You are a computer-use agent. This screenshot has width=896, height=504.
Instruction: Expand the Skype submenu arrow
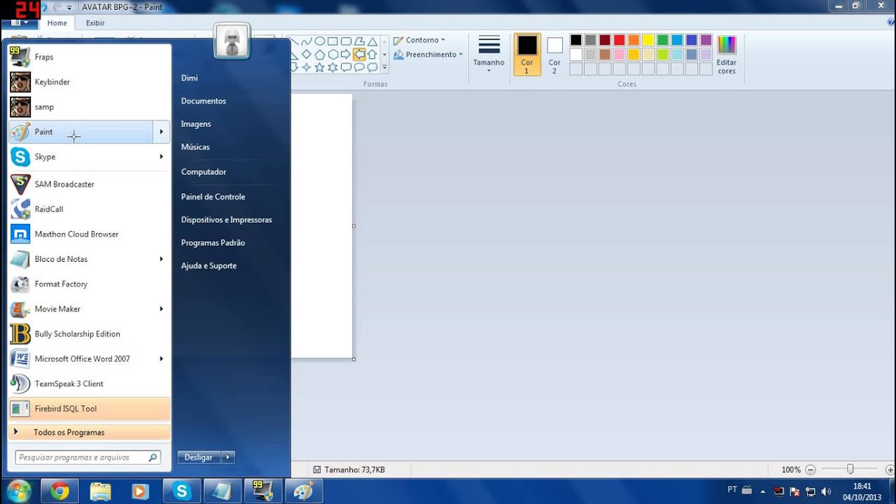click(x=162, y=157)
